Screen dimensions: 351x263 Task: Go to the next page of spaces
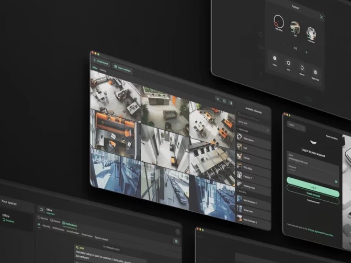pos(306,52)
